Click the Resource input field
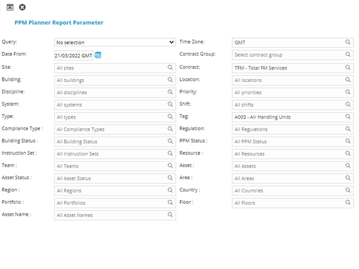This screenshot has width=359, height=269. pos(286,153)
